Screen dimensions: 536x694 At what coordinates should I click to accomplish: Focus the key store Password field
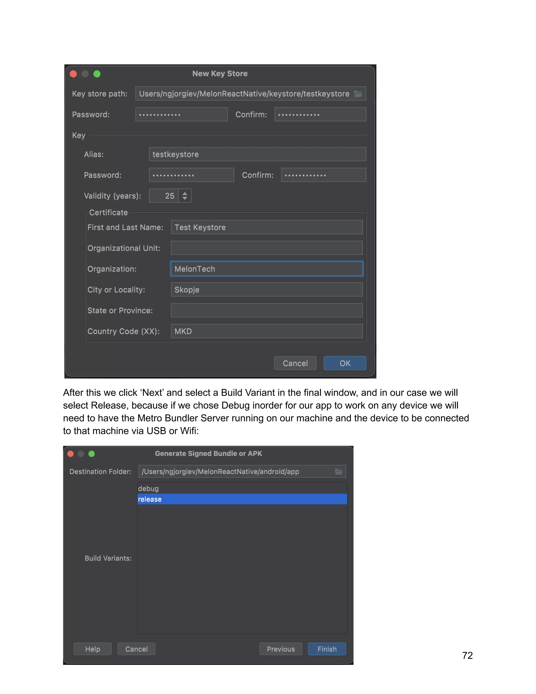181,114
